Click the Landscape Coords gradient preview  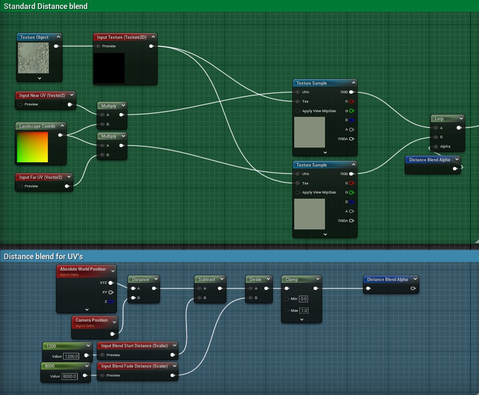(32, 147)
